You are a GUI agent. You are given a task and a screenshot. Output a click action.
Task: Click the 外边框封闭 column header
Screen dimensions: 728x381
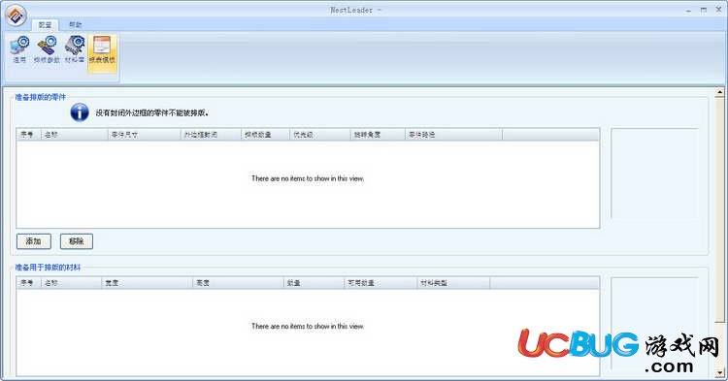[x=211, y=135]
